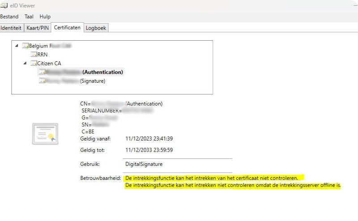This screenshot has width=358, height=221.
Task: Collapse the Belgium Root CA tree node
Action: point(17,46)
